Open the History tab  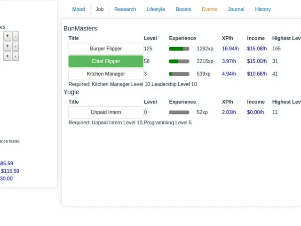coord(263,9)
